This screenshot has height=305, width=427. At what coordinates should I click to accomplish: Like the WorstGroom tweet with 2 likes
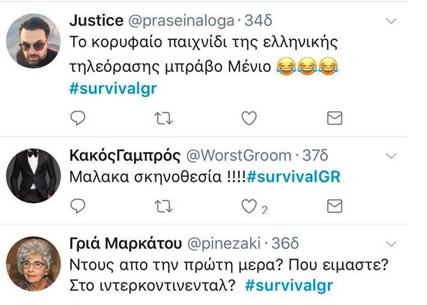(249, 206)
